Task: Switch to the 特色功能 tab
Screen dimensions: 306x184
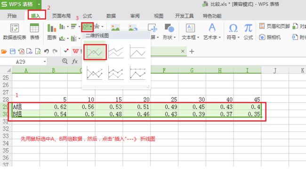Action: 212,16
